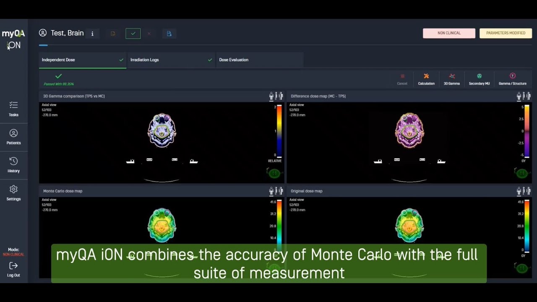
Task: Select axial view in Difference dose panel
Action: pyautogui.click(x=519, y=96)
